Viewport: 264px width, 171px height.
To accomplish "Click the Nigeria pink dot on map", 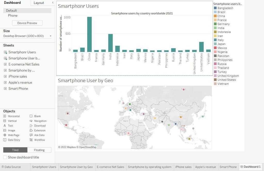I will click(x=128, y=133).
